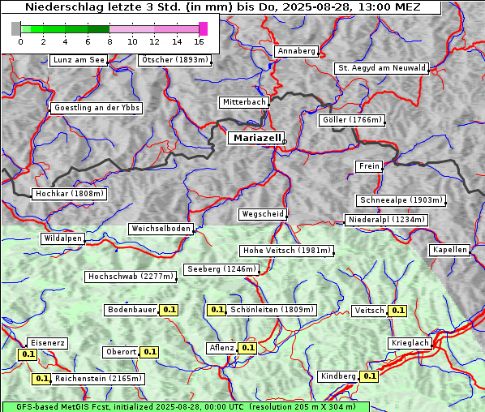485x412 pixels.
Task: Click the Mariazell station circle marker
Action: click(x=285, y=142)
